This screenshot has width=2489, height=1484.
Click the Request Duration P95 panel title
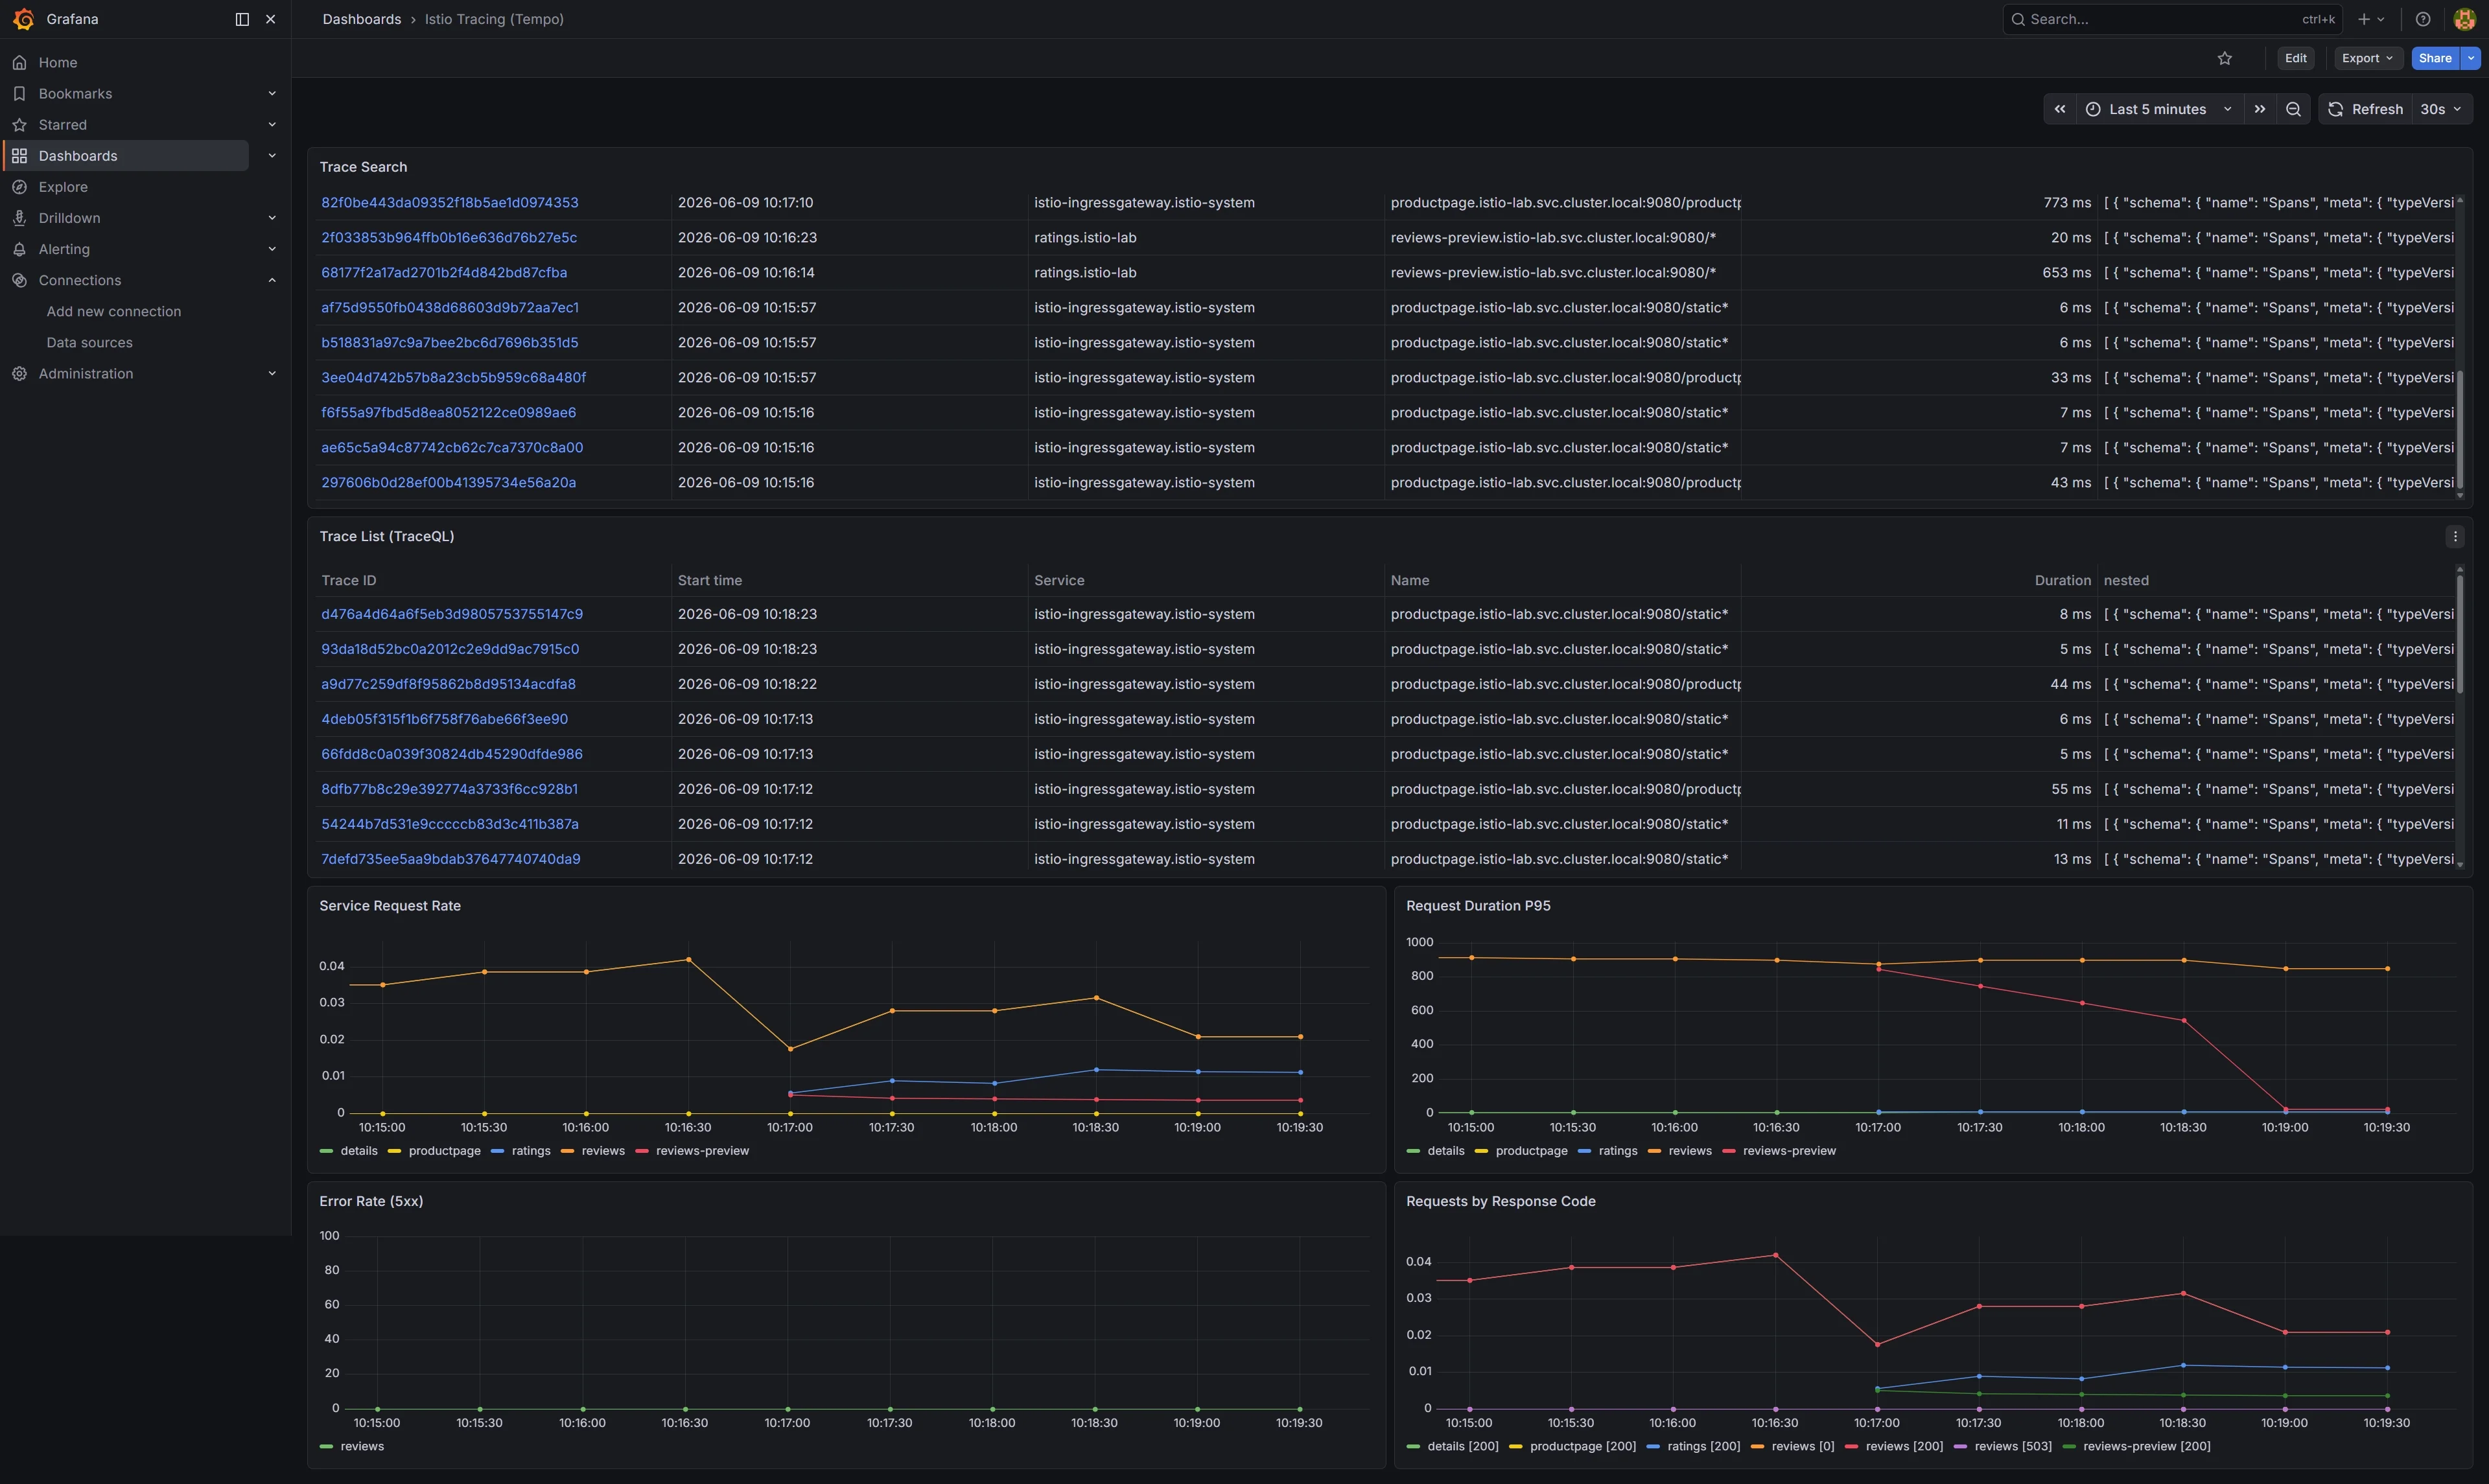[x=1478, y=906]
